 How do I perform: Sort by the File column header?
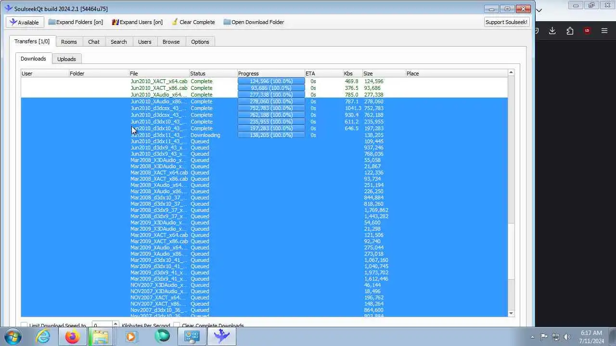pyautogui.click(x=159, y=74)
